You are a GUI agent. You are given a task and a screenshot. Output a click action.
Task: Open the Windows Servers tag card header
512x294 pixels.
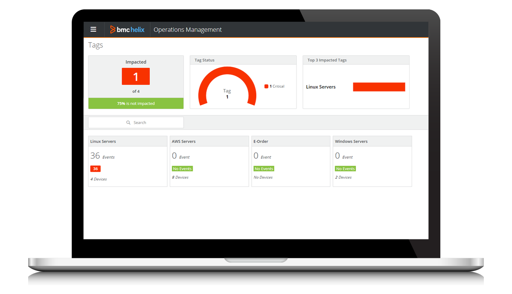pyautogui.click(x=372, y=141)
